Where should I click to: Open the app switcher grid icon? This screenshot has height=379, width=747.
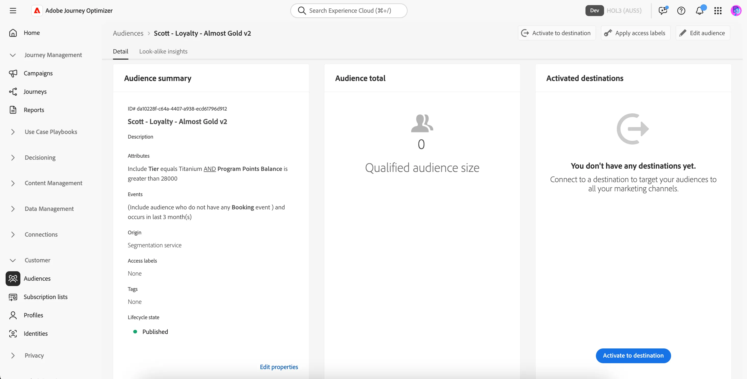click(x=718, y=11)
